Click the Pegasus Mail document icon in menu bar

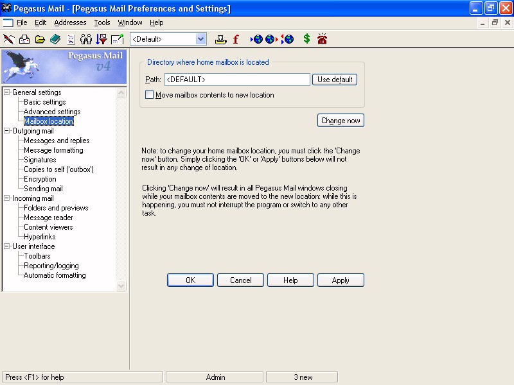pyautogui.click(x=8, y=22)
